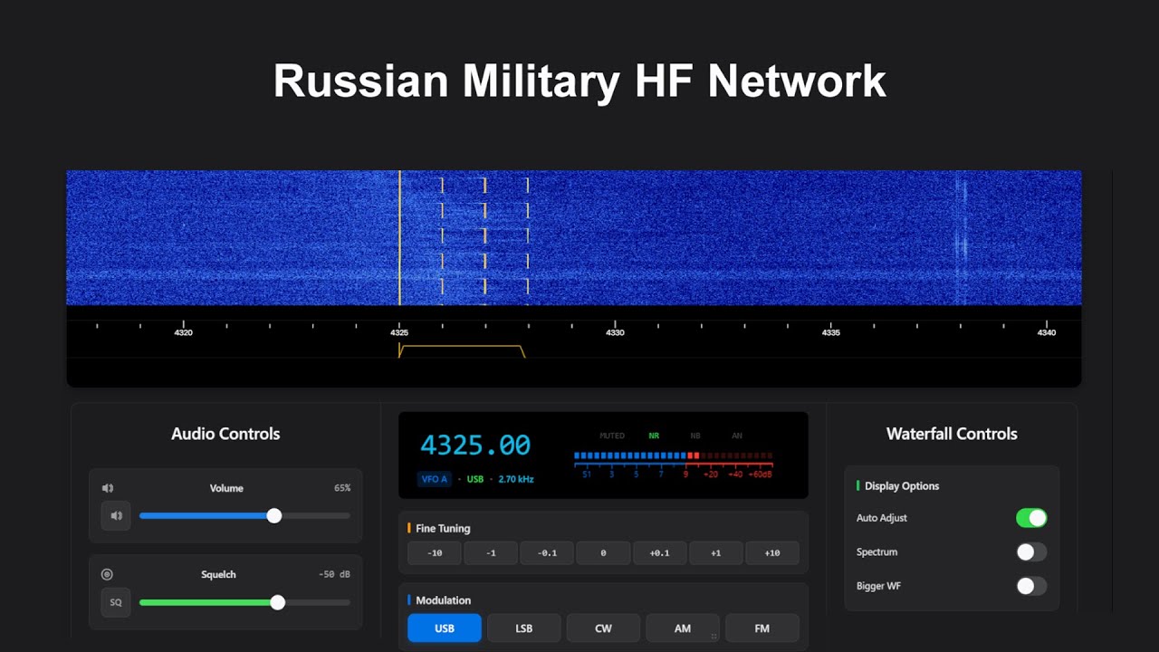Tune down with the -10 button
The height and width of the screenshot is (652, 1159).
click(435, 552)
